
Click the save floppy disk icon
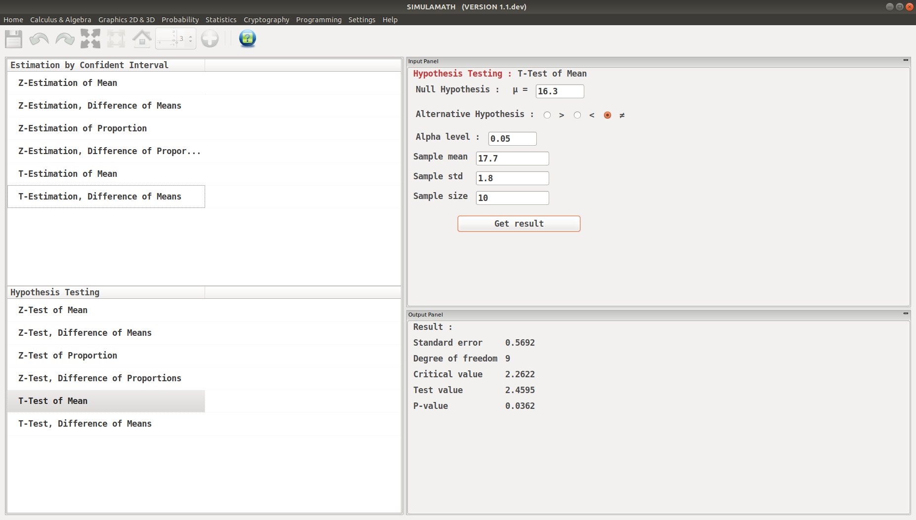(13, 39)
